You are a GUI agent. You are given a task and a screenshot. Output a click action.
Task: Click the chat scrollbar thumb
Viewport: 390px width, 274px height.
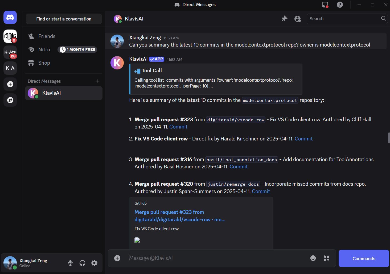coord(389,138)
